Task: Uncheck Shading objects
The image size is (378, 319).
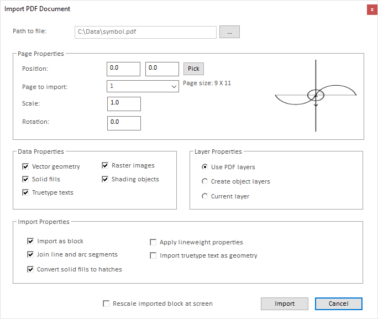Action: [x=105, y=179]
